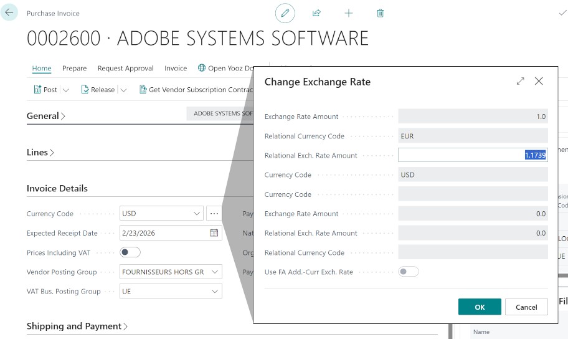
Task: Click the back arrow icon
Action: point(9,12)
